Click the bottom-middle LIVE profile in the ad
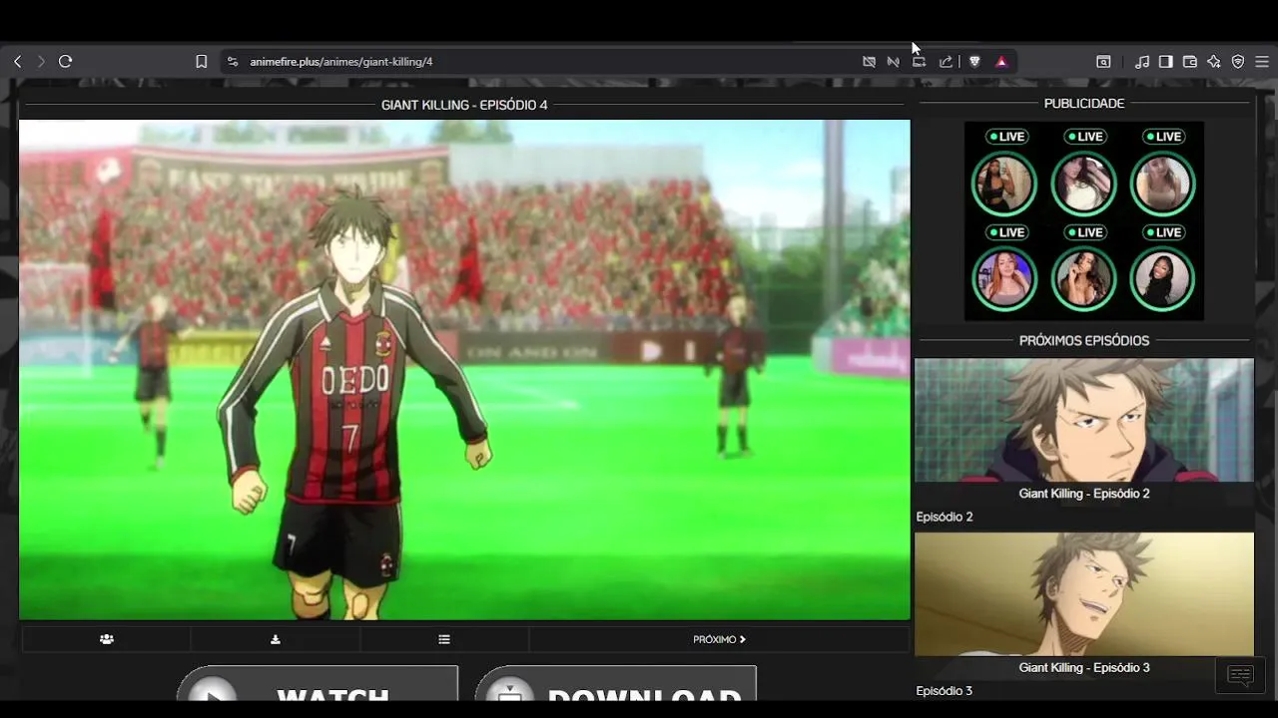This screenshot has width=1278, height=718. click(x=1083, y=279)
